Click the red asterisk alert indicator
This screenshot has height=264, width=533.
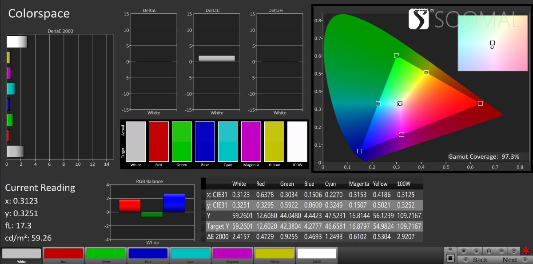click(x=526, y=250)
